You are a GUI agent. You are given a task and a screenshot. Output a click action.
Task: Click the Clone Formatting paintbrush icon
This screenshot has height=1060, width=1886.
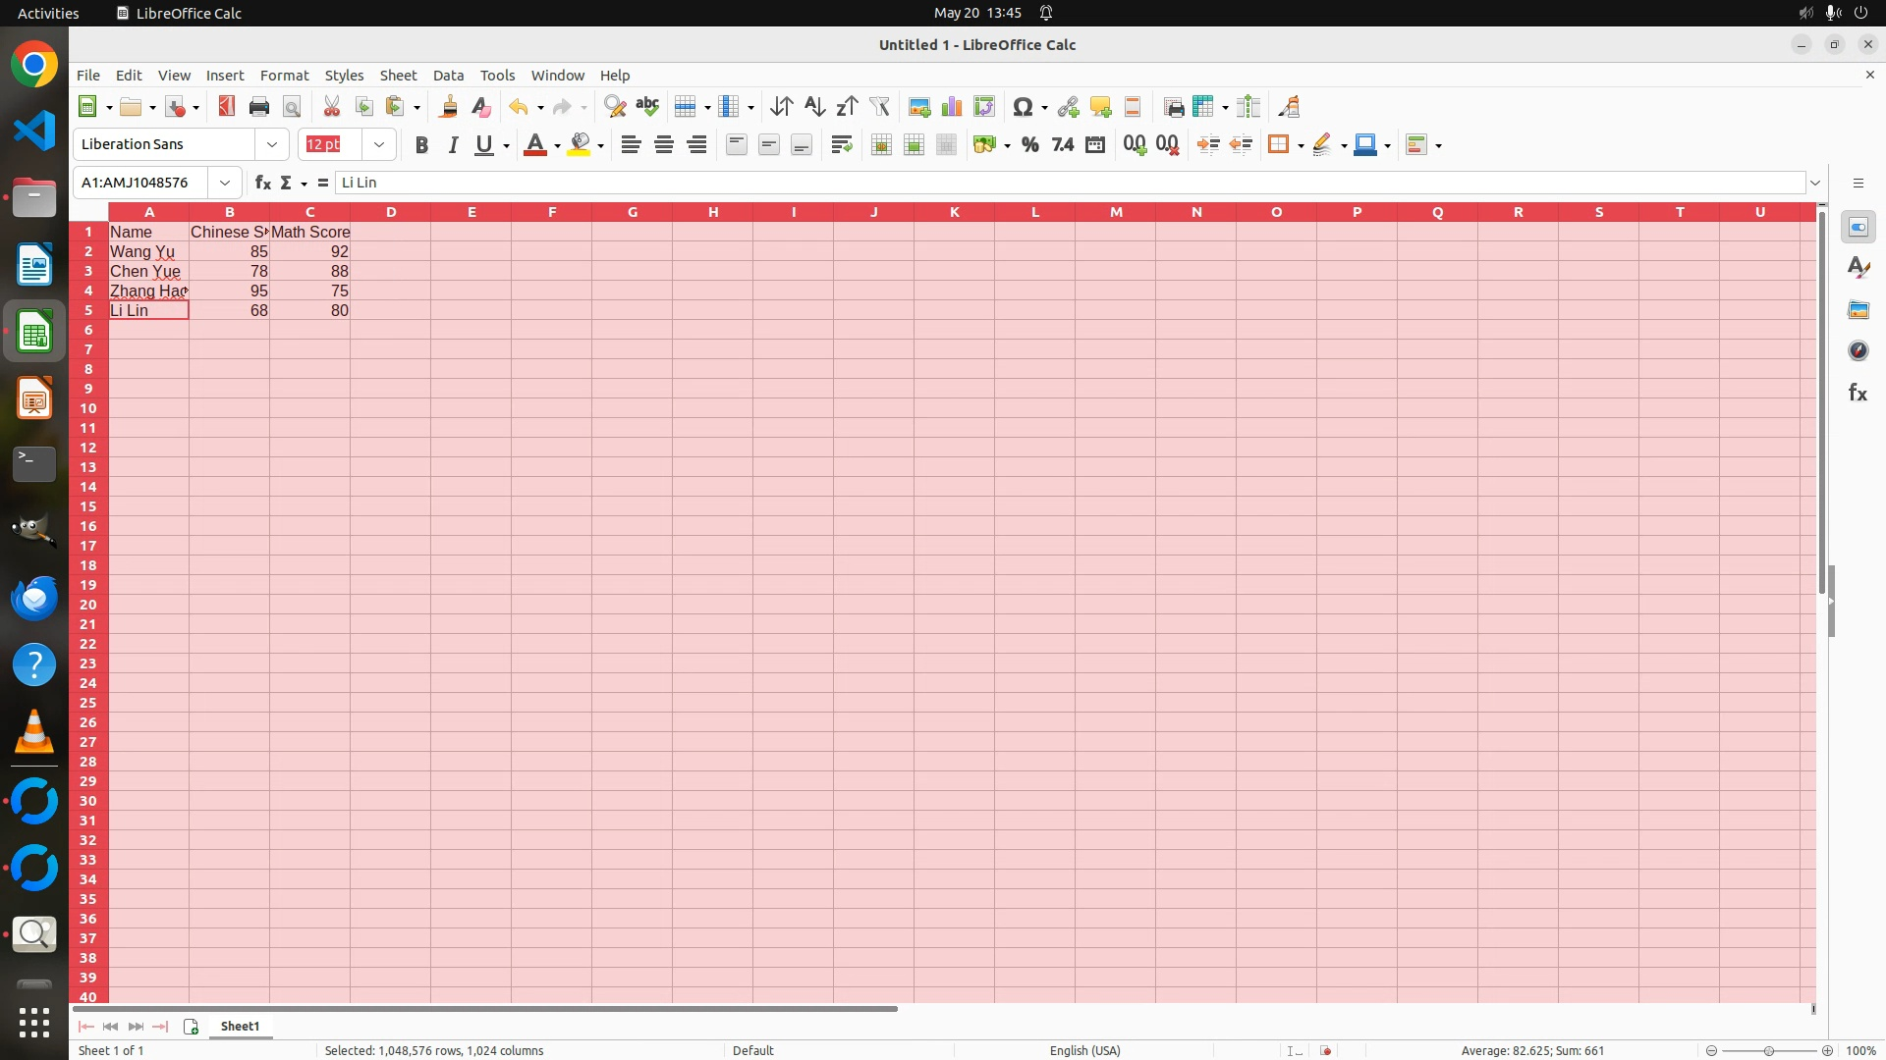449,107
